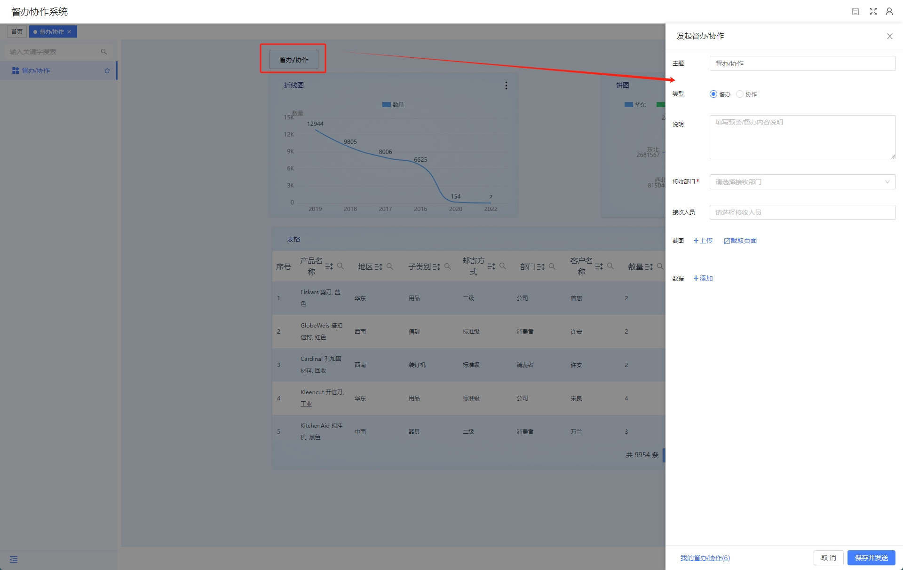
Task: Select 督办/协作 in the sidebar menu
Action: pyautogui.click(x=58, y=70)
